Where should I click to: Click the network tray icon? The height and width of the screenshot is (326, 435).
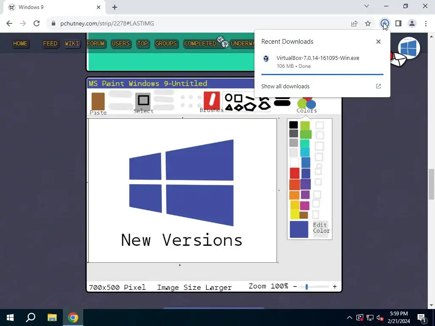370,318
